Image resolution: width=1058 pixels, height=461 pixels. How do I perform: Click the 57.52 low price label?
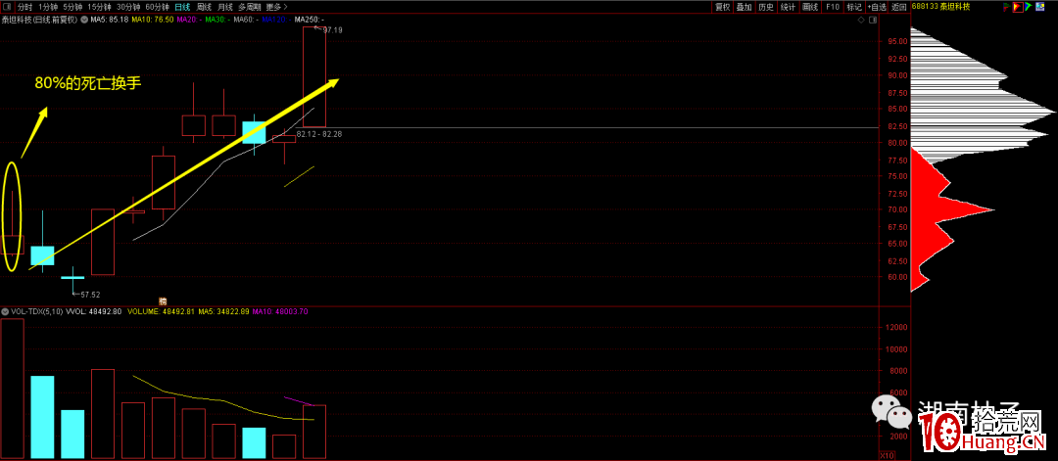tap(90, 295)
